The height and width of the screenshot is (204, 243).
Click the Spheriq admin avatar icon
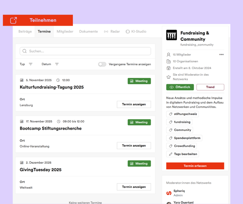(x=169, y=193)
